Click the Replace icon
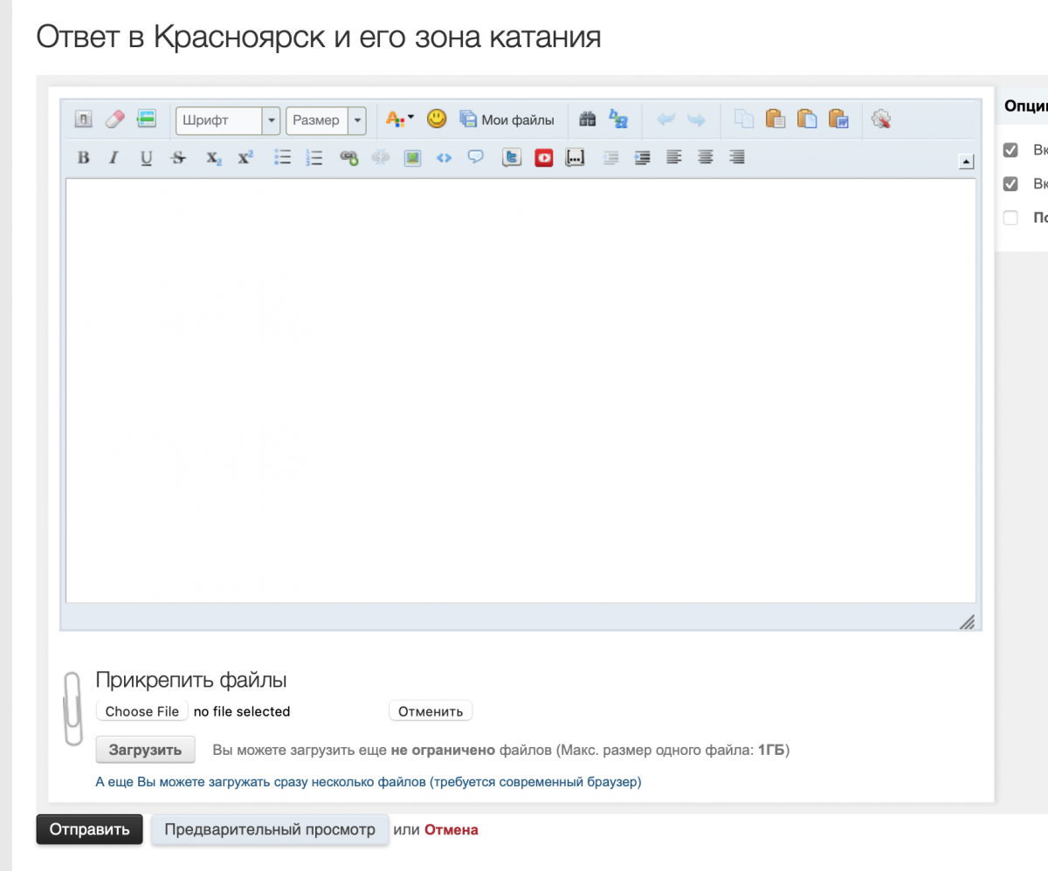1048x871 pixels. [618, 120]
